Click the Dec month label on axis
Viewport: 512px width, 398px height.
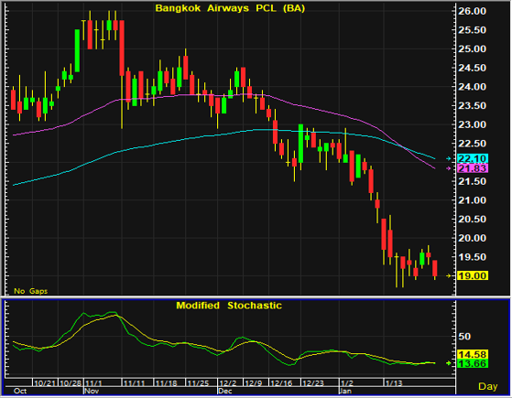tap(225, 392)
